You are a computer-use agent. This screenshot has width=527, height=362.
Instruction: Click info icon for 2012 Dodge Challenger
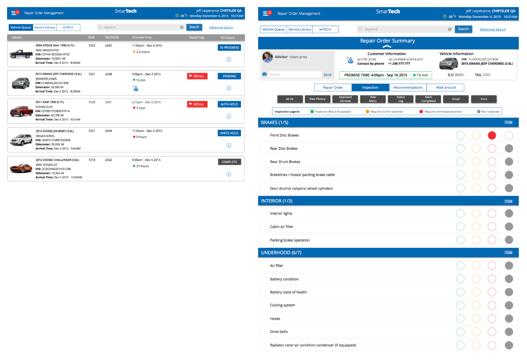pos(229,174)
